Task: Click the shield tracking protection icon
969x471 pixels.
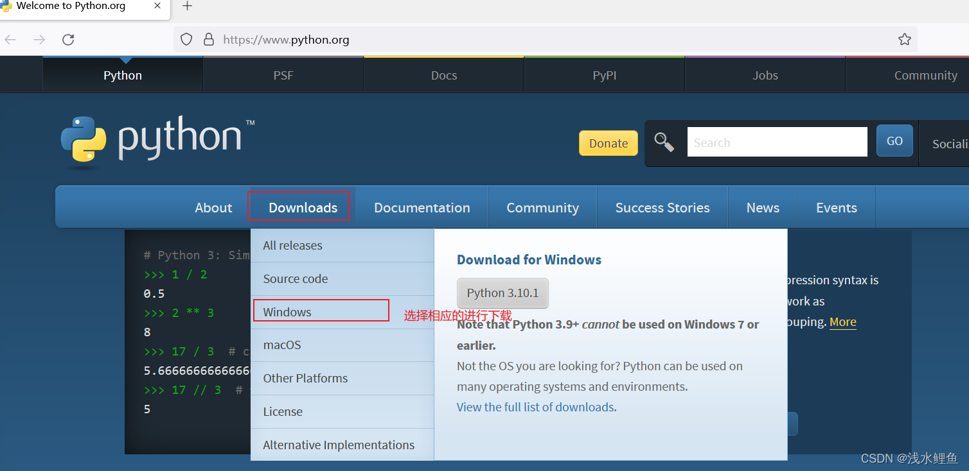Action: tap(186, 40)
